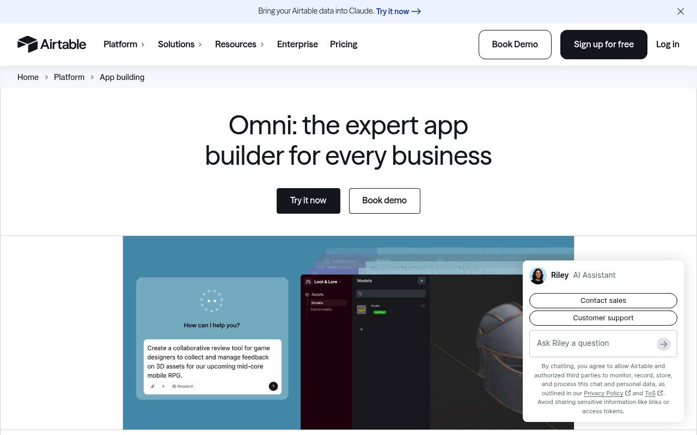This screenshot has width=697, height=435.
Task: Go to Platform in breadcrumb
Action: tap(69, 77)
